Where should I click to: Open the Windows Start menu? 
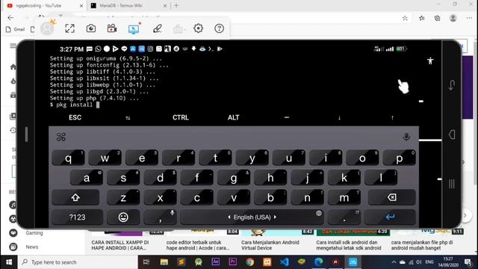pos(9,262)
